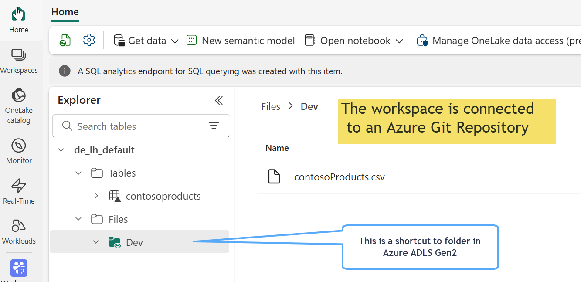Open the Real-Time hub
This screenshot has width=581, height=282.
19,192
